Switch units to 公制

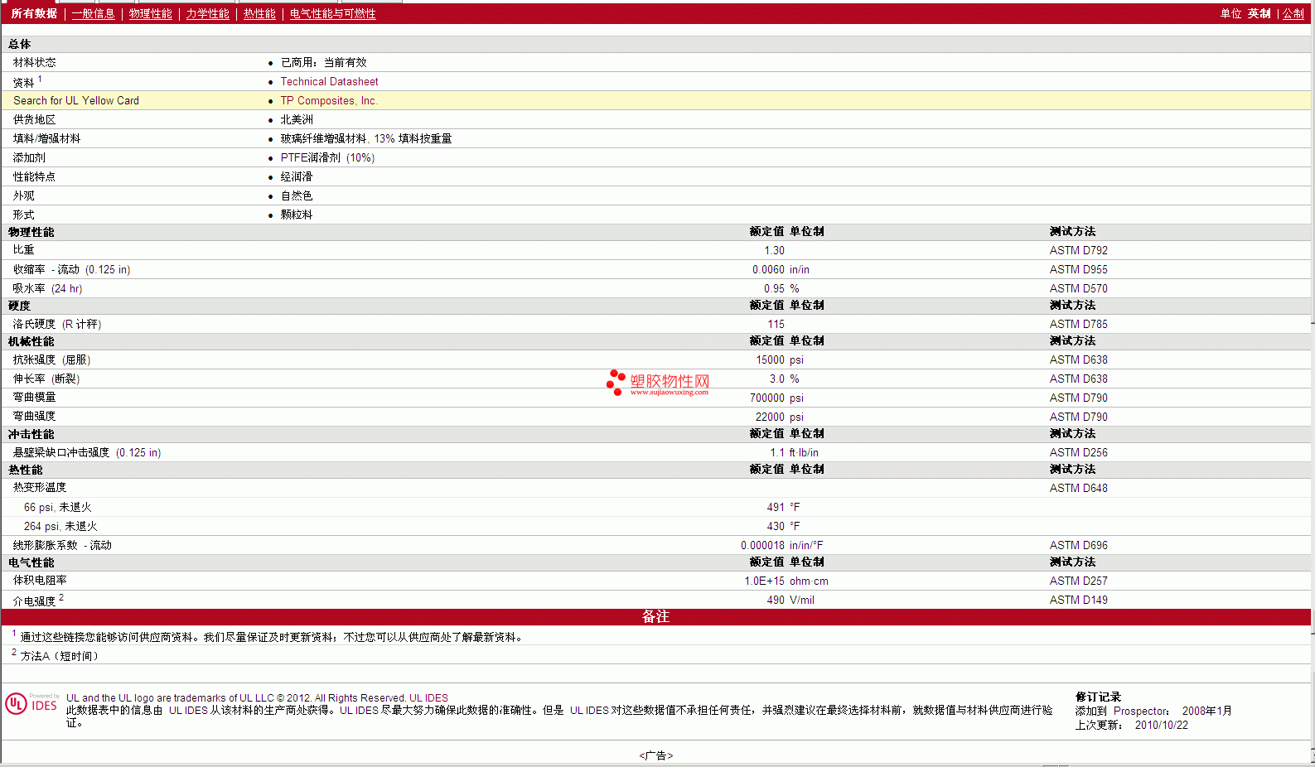(1293, 13)
